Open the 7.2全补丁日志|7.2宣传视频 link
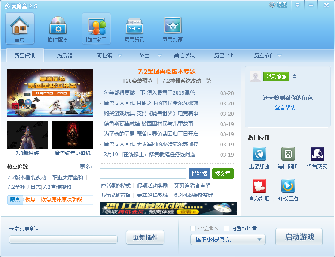Screen dimensions: 335x257 click(x=40, y=187)
